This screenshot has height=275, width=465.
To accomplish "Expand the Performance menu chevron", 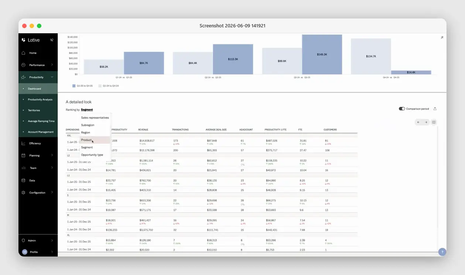I will (x=52, y=65).
